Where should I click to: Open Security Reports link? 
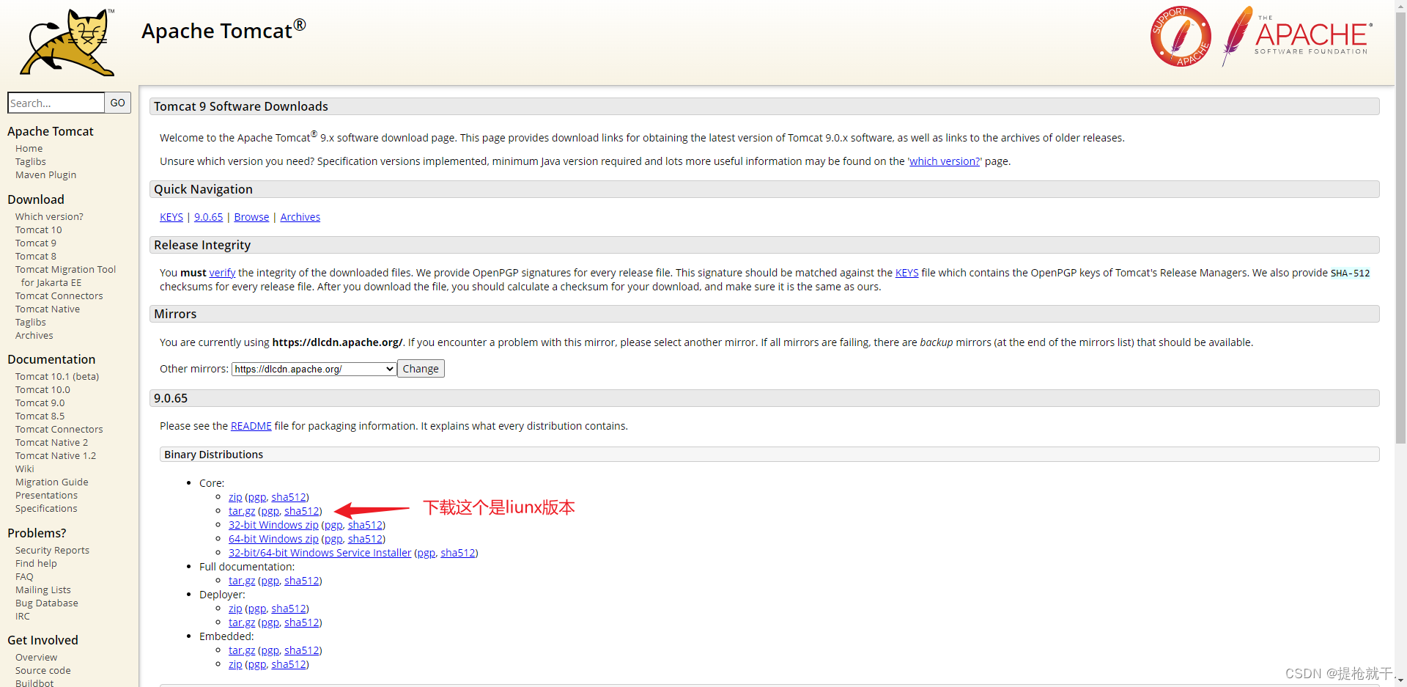pyautogui.click(x=53, y=551)
